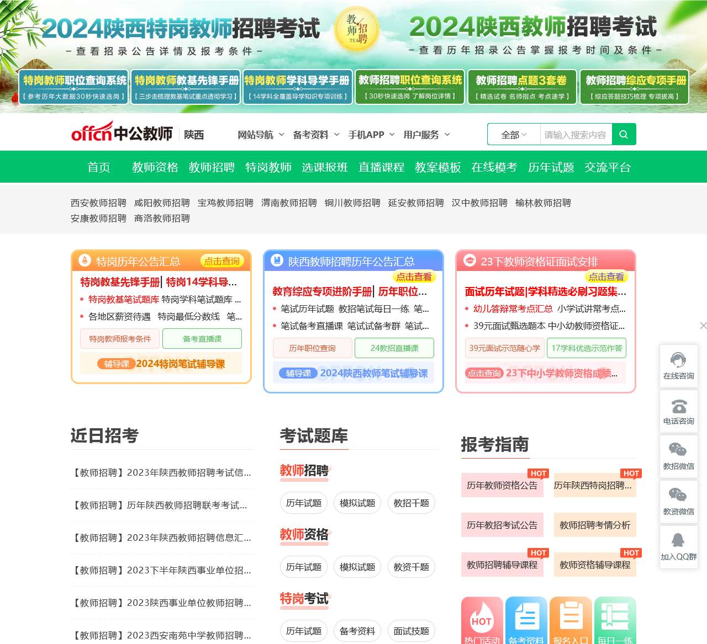
Task: Close the floating sidebar with X
Action: point(703,326)
